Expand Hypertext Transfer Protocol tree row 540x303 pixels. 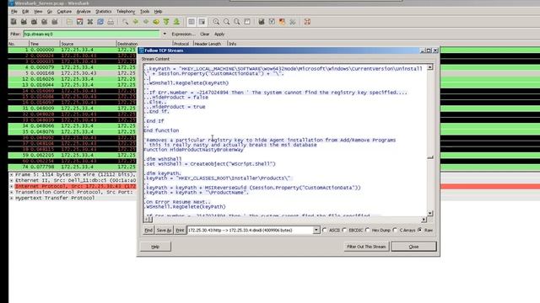click(12, 198)
